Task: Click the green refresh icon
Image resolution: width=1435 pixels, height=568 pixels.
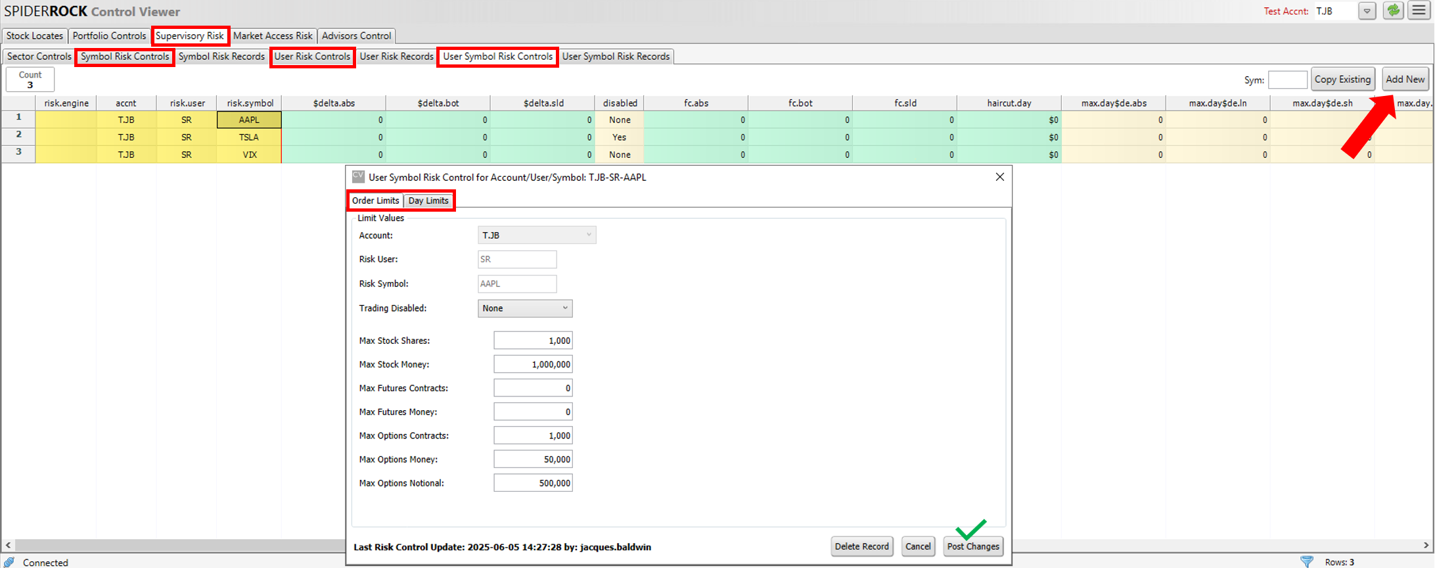Action: 1393,11
